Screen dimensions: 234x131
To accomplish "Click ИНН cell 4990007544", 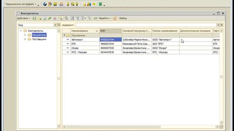I will pos(110,44).
